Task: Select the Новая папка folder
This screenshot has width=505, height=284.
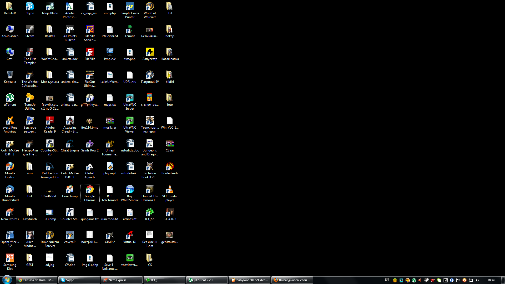Action: [170, 54]
